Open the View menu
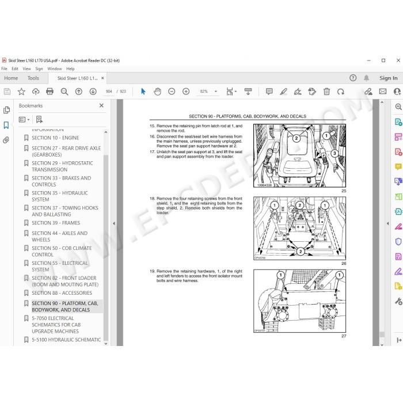403x403 pixels. 26,69
